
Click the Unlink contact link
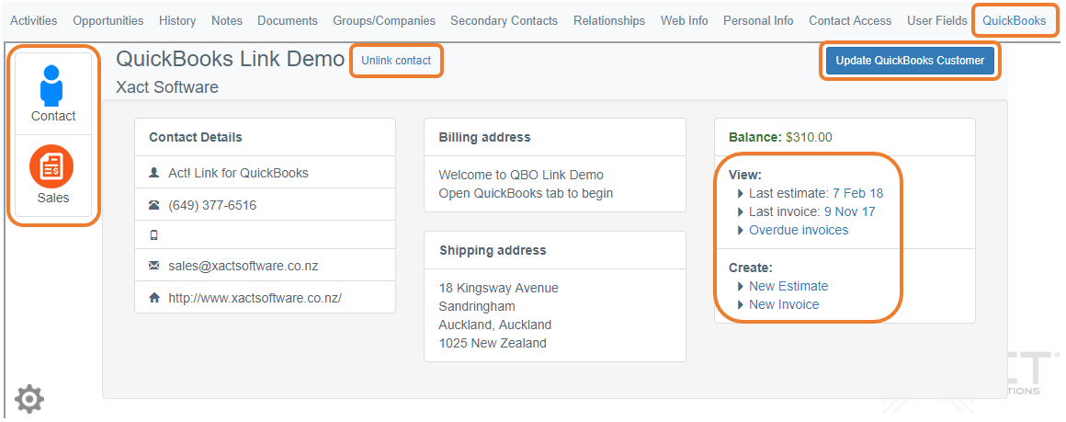coord(396,61)
